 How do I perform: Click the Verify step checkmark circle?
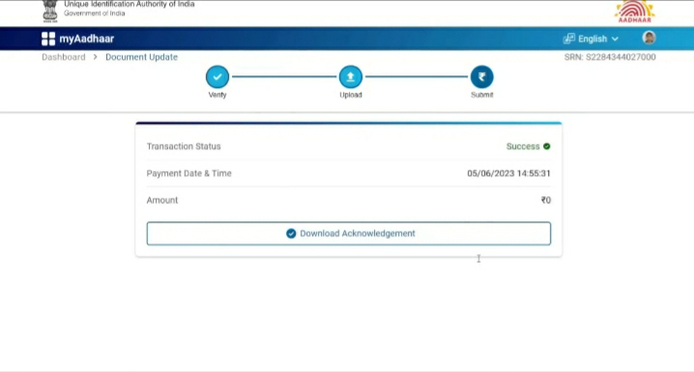tap(217, 77)
